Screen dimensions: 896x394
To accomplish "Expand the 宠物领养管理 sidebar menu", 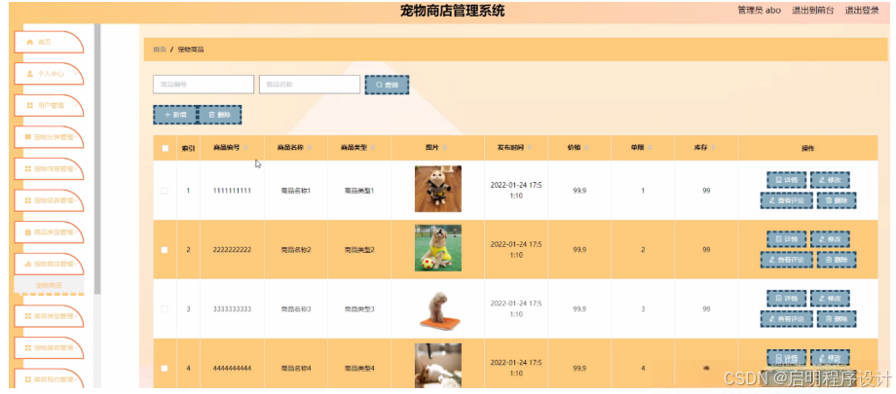I will tap(49, 200).
